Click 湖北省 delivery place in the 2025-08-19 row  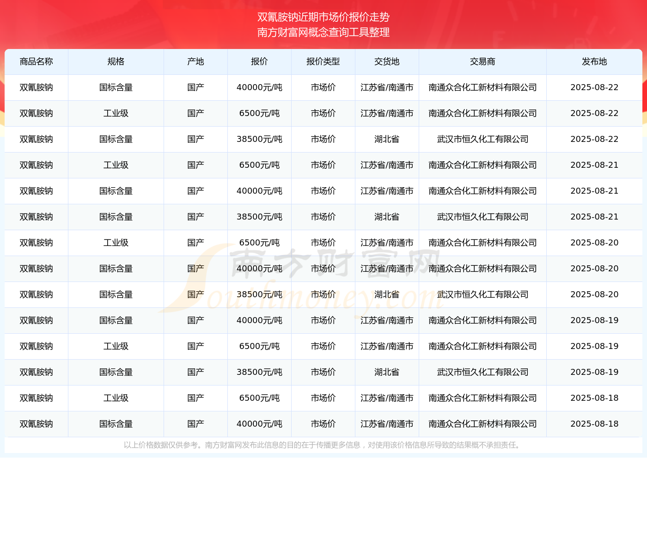pos(387,372)
